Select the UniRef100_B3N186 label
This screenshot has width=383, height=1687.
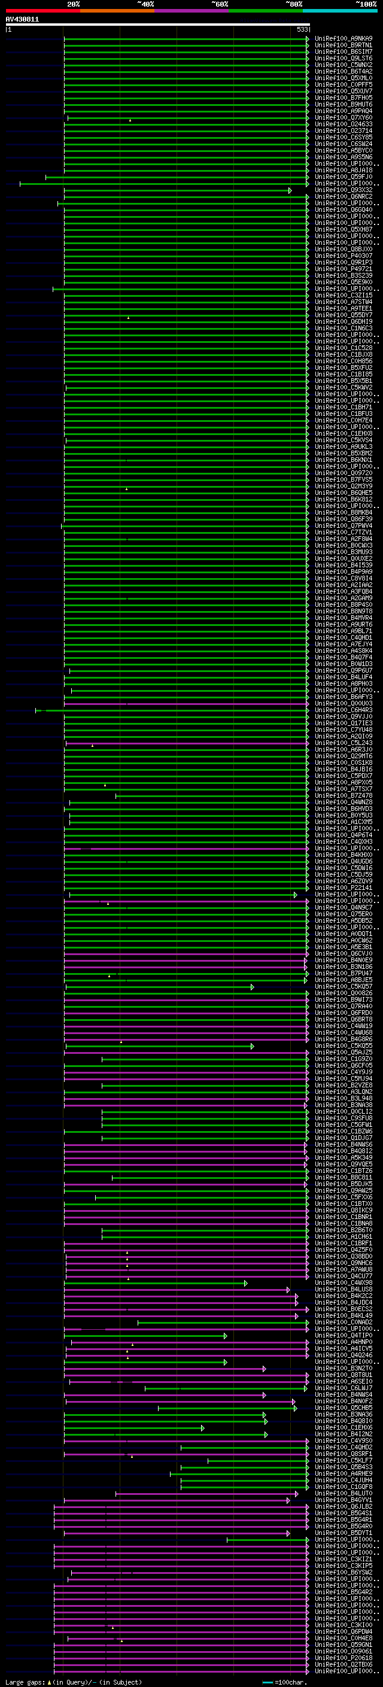coord(344,966)
